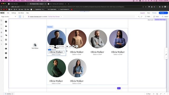The width and height of the screenshot is (169, 95).
Task: Click the animation icon in text toolbar
Action: click(x=67, y=46)
